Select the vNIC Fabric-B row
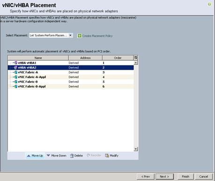Image resolution: width=215 pixels, height=181 pixels. click(x=71, y=81)
